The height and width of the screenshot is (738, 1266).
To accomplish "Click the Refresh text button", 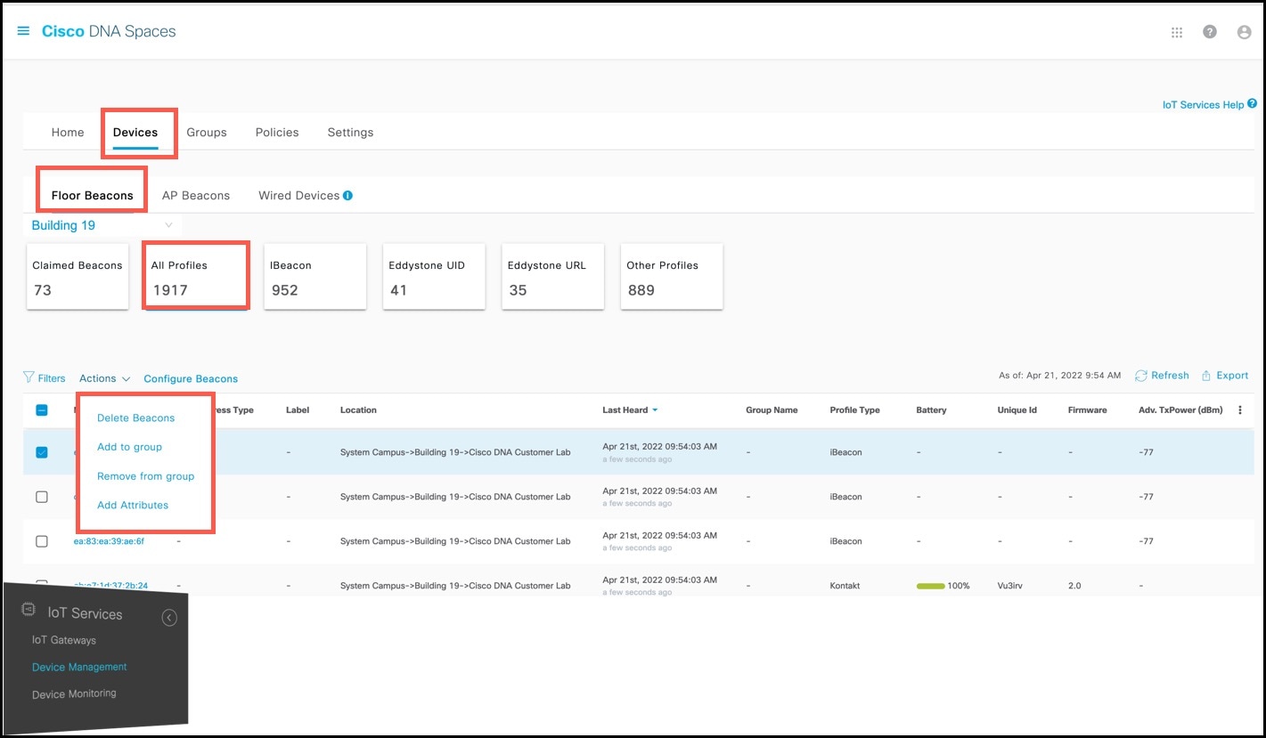I will (1170, 376).
